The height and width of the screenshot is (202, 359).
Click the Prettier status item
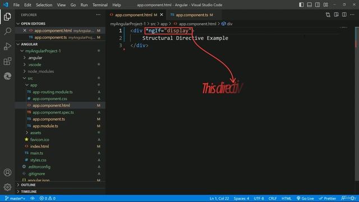[328, 198]
